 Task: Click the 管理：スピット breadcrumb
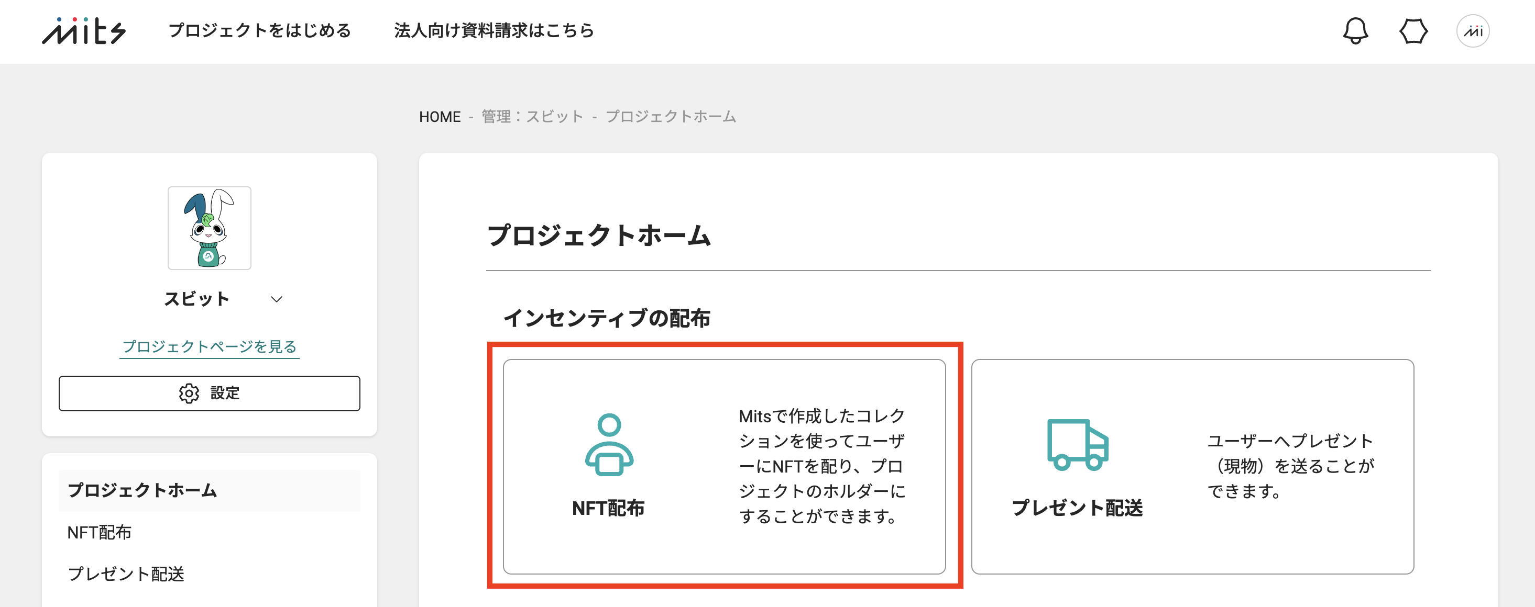tap(532, 117)
